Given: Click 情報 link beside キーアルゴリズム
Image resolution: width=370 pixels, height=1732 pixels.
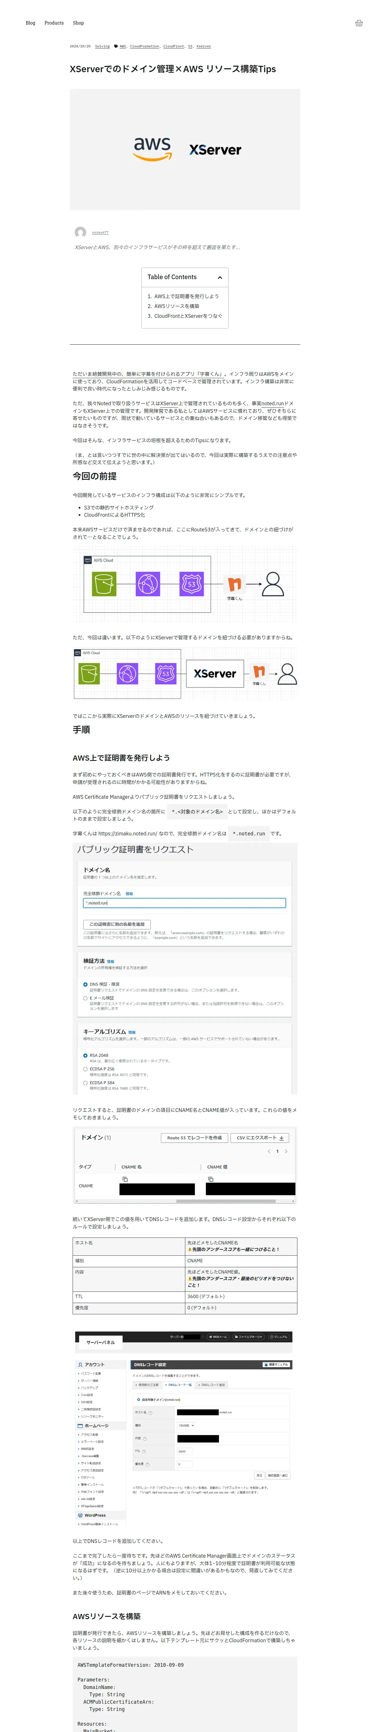Looking at the screenshot, I should (132, 1032).
